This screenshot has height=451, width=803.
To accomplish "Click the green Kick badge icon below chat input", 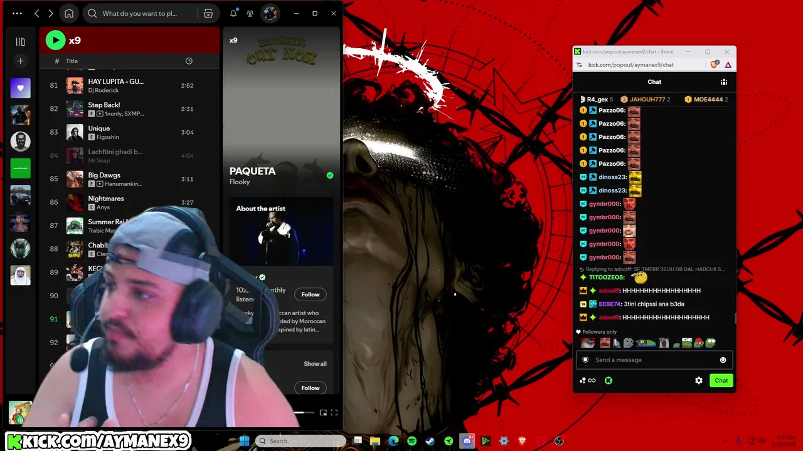I will 609,380.
